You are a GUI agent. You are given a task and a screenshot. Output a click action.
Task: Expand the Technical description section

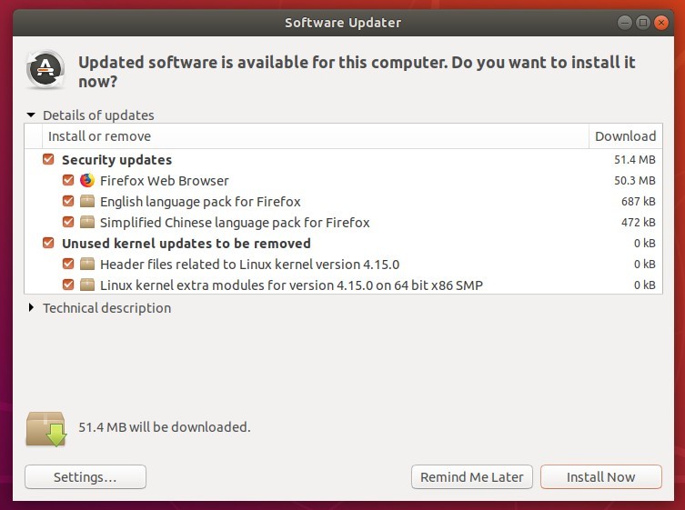click(x=31, y=308)
